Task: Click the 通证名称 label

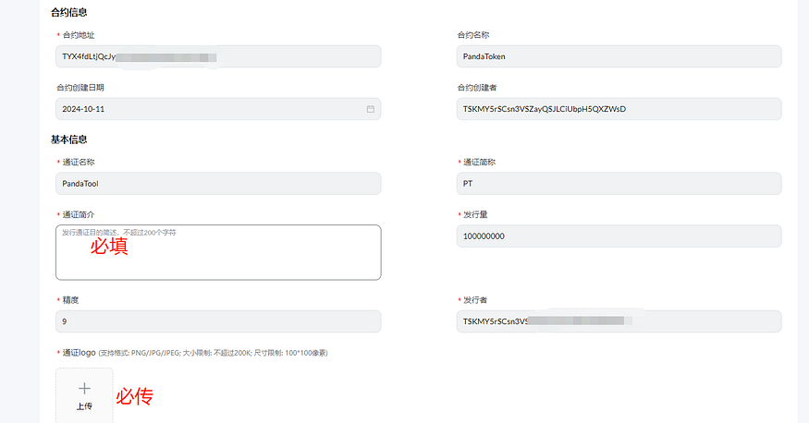Action: click(79, 163)
